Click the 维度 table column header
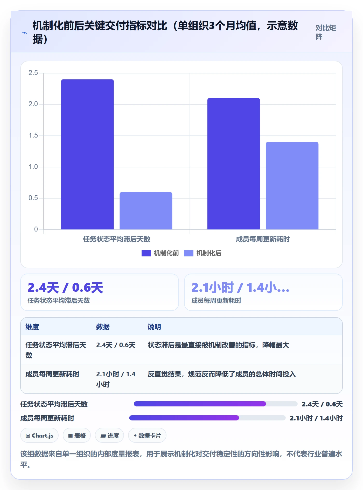This screenshot has height=490, width=363. (x=32, y=327)
